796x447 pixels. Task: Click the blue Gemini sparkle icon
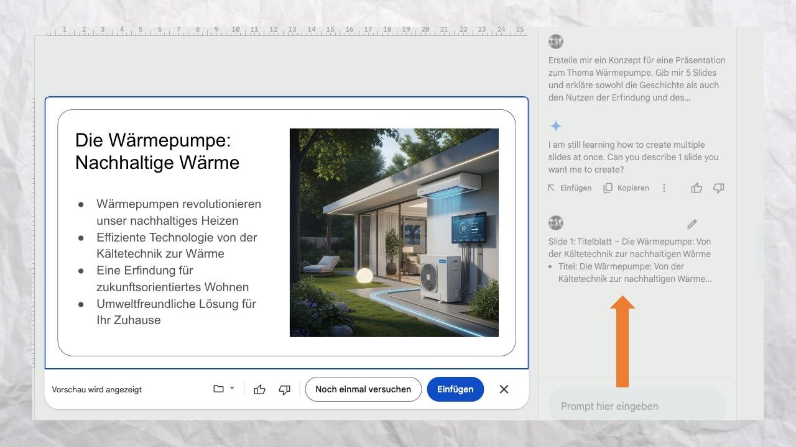pyautogui.click(x=556, y=126)
